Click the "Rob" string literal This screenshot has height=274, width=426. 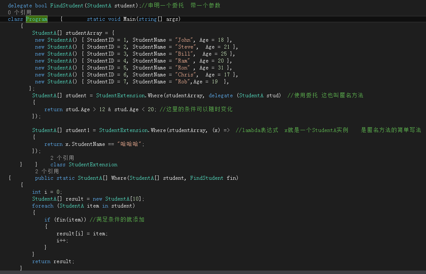point(183,82)
